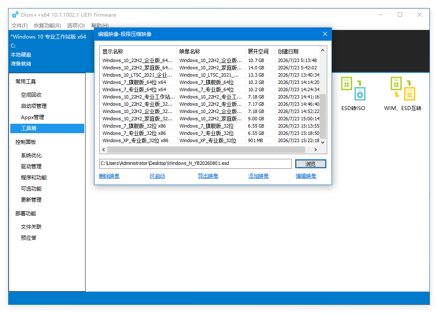Screen dimensions: 438x313
Task: Click the horizontal scrollbar thumb in image list
Action: [x=206, y=149]
